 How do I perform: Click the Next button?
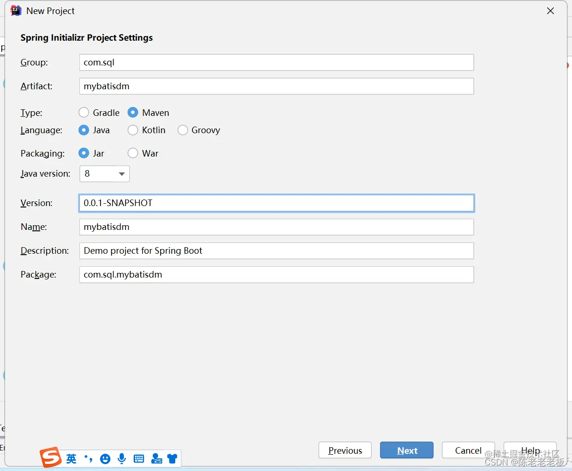click(407, 450)
